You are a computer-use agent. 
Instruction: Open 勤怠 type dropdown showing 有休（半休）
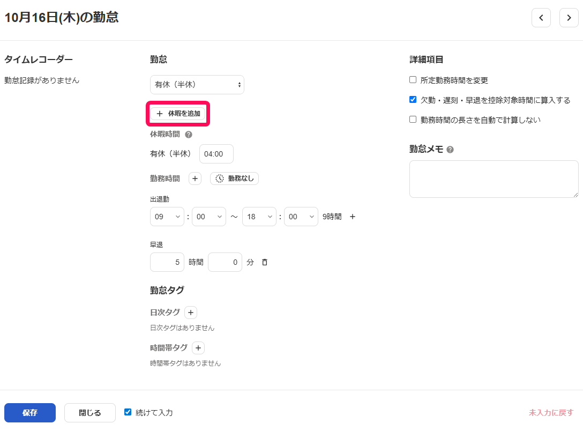(x=197, y=85)
